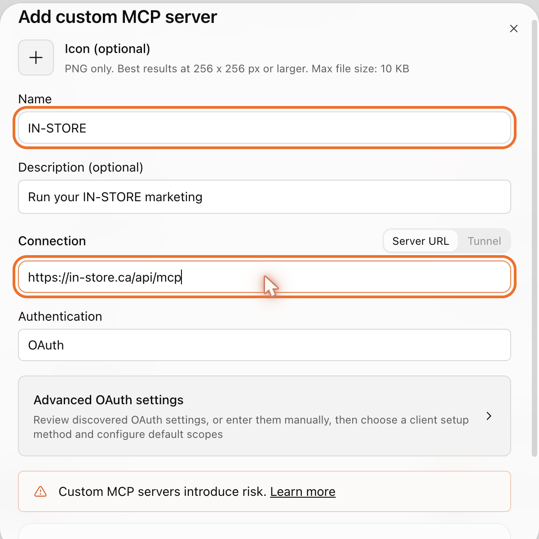
Task: Click the 'Review discovered OAuth settings' description
Action: tap(251, 427)
